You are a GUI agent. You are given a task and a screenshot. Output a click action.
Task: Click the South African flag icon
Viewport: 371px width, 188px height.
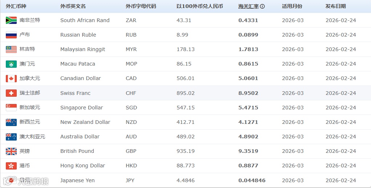coord(11,20)
